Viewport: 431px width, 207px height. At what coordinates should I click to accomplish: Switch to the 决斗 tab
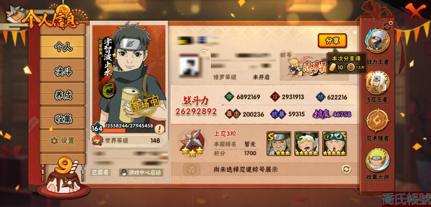tap(63, 71)
